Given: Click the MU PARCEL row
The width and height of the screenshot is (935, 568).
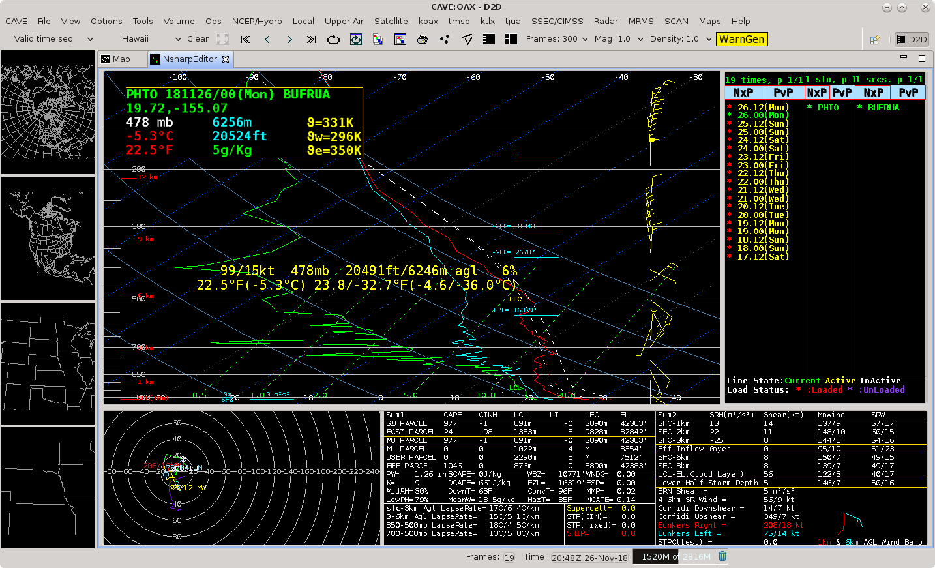Looking at the screenshot, I should [x=520, y=440].
